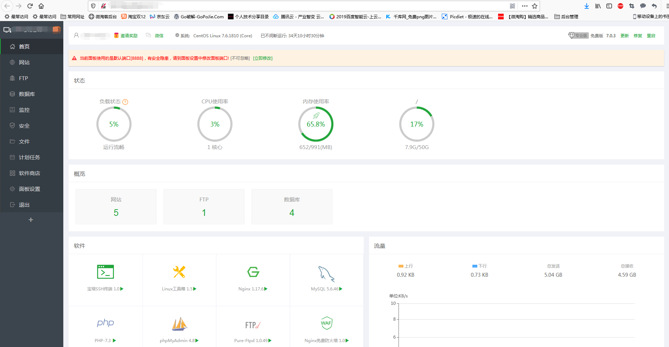Click the load status help question icon
The image size is (669, 347).
[125, 102]
